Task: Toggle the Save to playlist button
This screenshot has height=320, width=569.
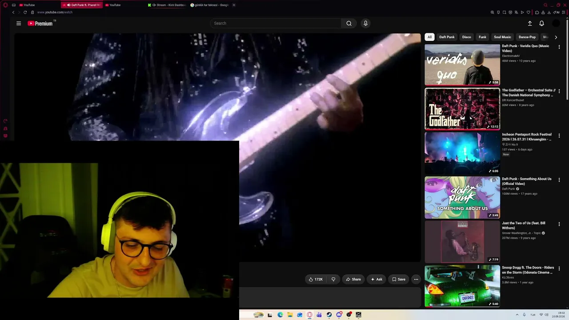Action: click(399, 279)
